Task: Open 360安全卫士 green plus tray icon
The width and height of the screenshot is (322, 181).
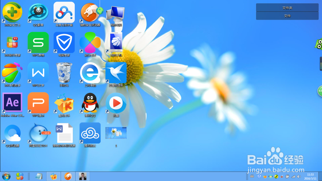Action: [276, 176]
